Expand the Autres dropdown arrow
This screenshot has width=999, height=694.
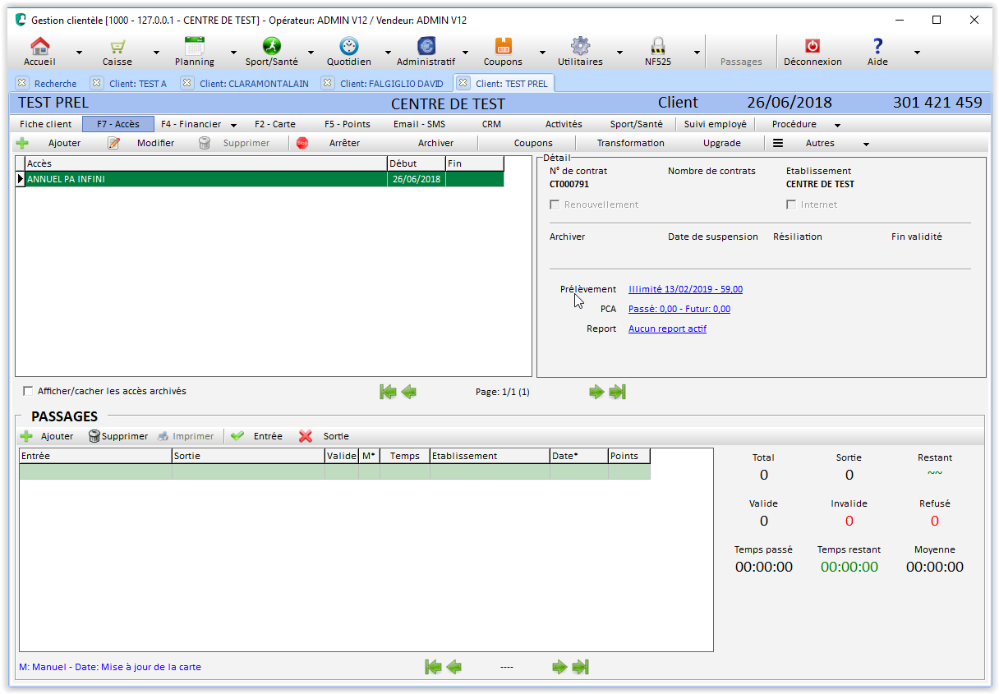(866, 144)
